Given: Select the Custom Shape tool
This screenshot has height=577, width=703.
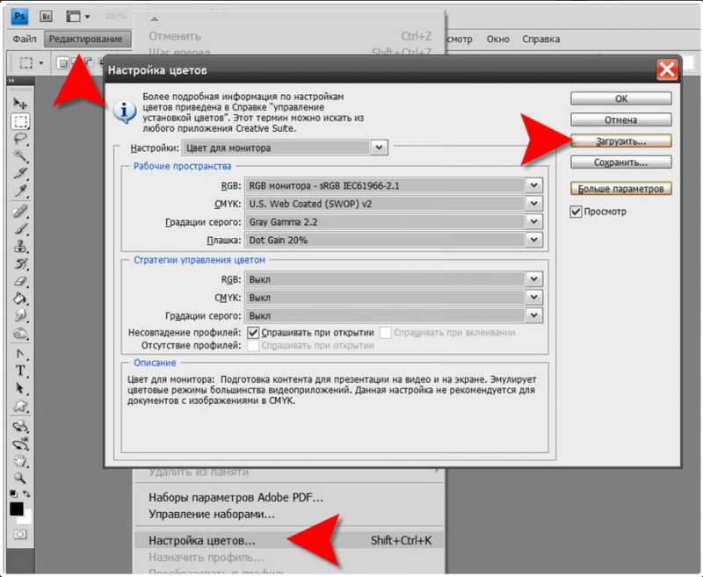Looking at the screenshot, I should tap(19, 406).
